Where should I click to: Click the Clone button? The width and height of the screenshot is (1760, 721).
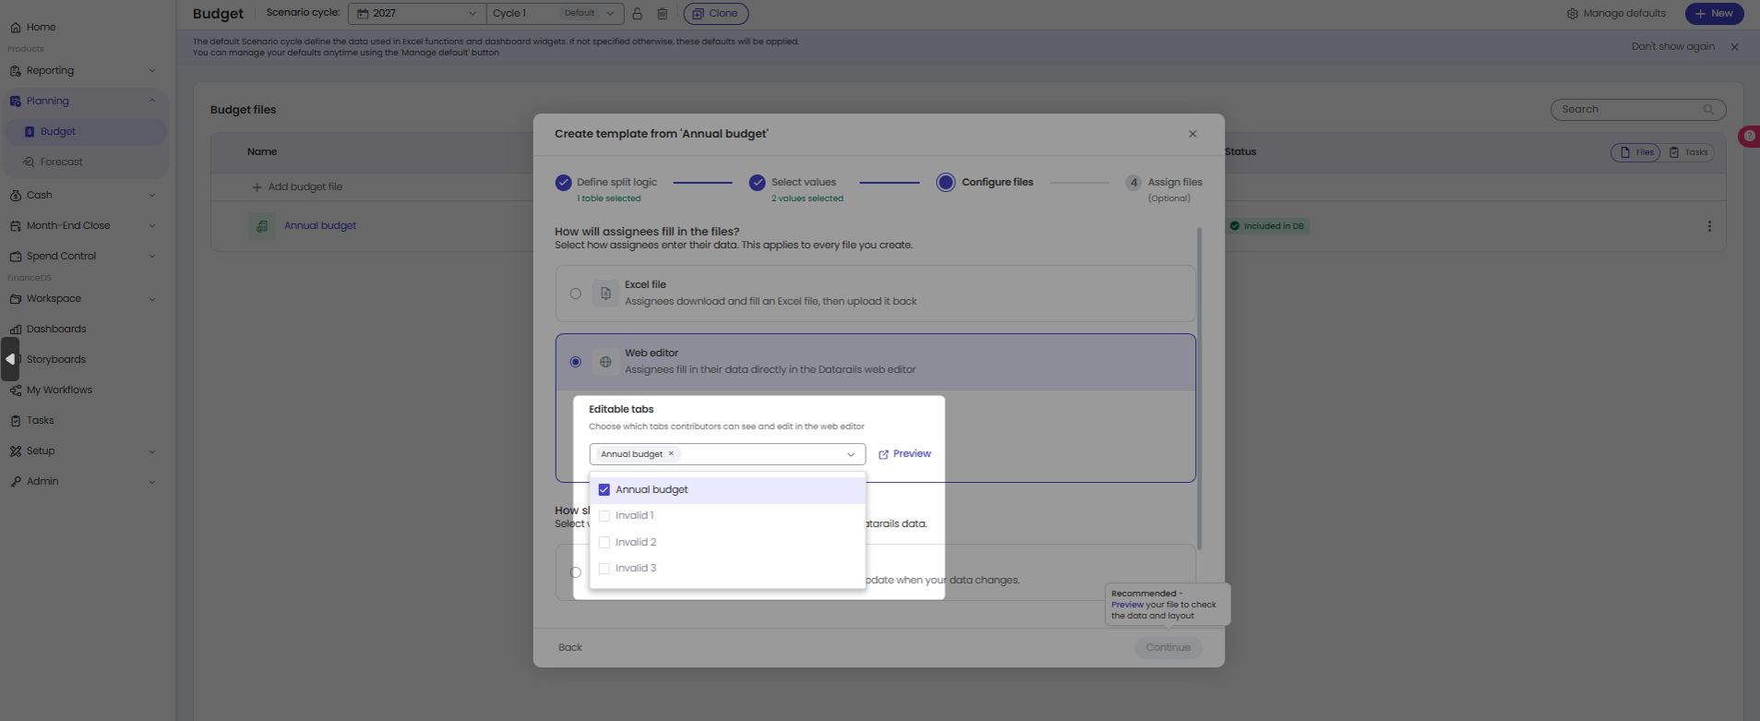point(716,14)
